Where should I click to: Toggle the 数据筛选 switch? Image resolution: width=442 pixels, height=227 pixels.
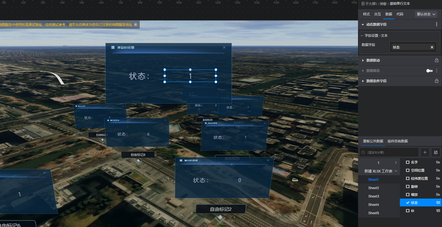click(x=429, y=71)
